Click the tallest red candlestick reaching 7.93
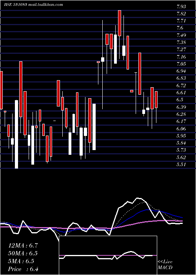196x275 pixels. pyautogui.click(x=120, y=23)
